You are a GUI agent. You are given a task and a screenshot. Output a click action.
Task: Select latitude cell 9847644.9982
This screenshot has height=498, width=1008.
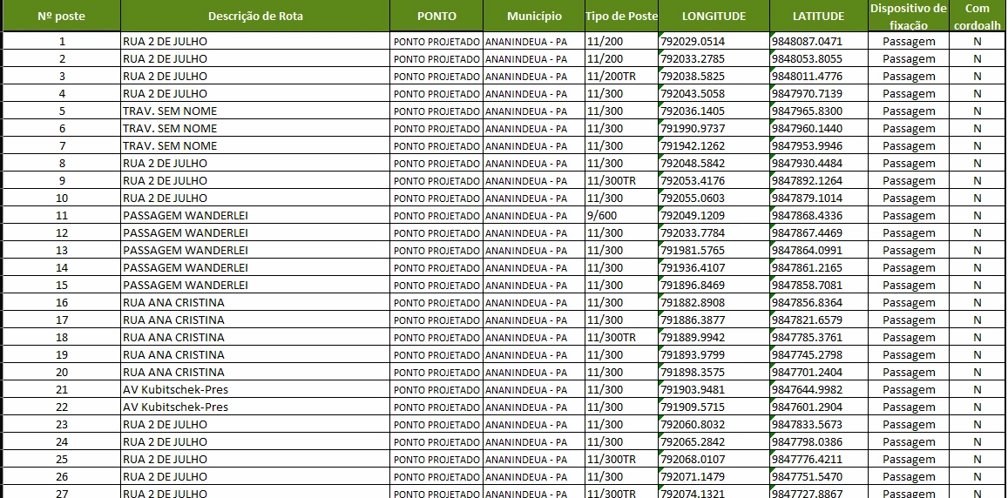click(x=818, y=389)
